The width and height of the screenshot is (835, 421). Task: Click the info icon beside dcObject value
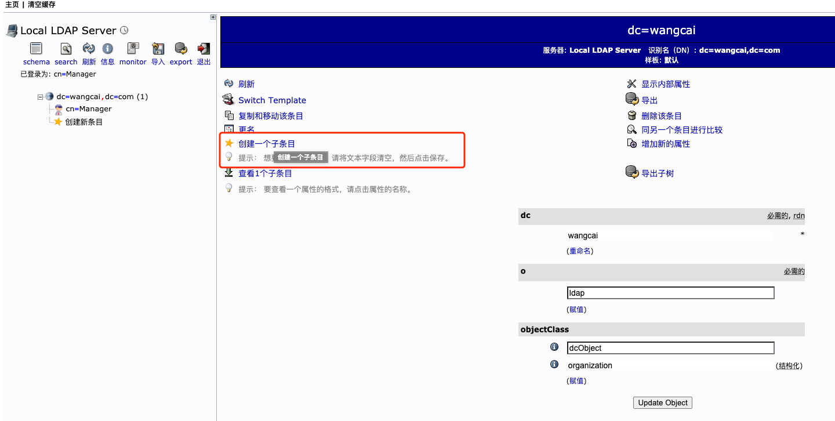pos(554,346)
